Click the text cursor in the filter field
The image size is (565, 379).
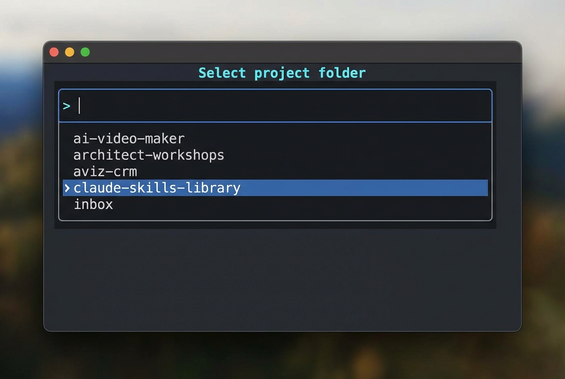[79, 106]
